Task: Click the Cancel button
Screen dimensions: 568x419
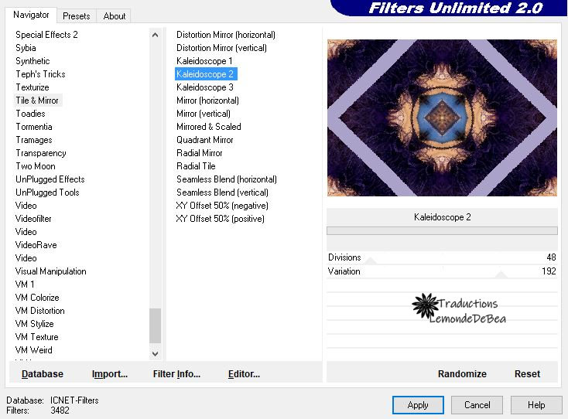Action: tap(477, 405)
